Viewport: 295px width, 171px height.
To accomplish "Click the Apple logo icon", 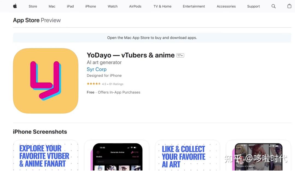I will click(15, 6).
